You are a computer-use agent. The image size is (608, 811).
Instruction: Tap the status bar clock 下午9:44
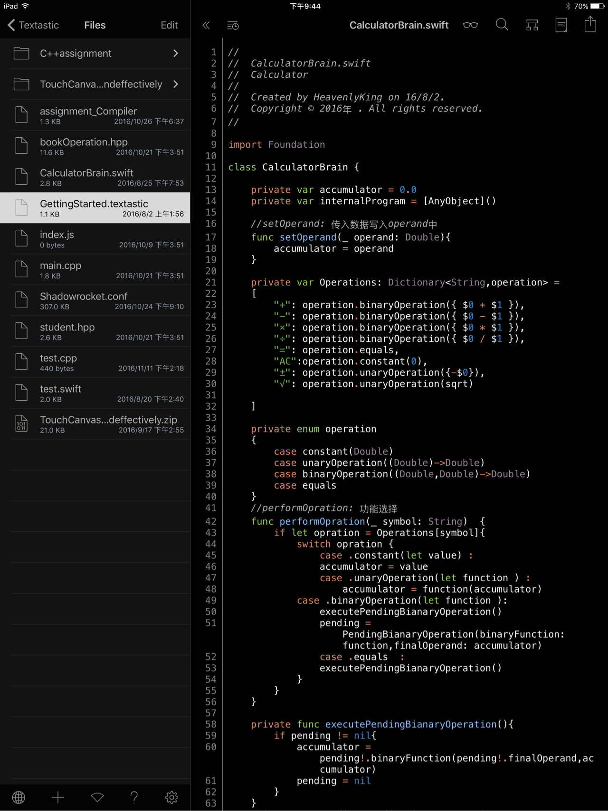(x=305, y=6)
